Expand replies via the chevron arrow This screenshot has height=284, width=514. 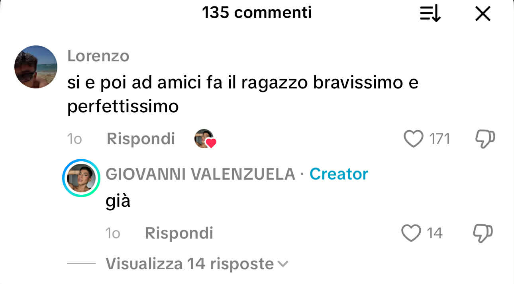pos(283,264)
